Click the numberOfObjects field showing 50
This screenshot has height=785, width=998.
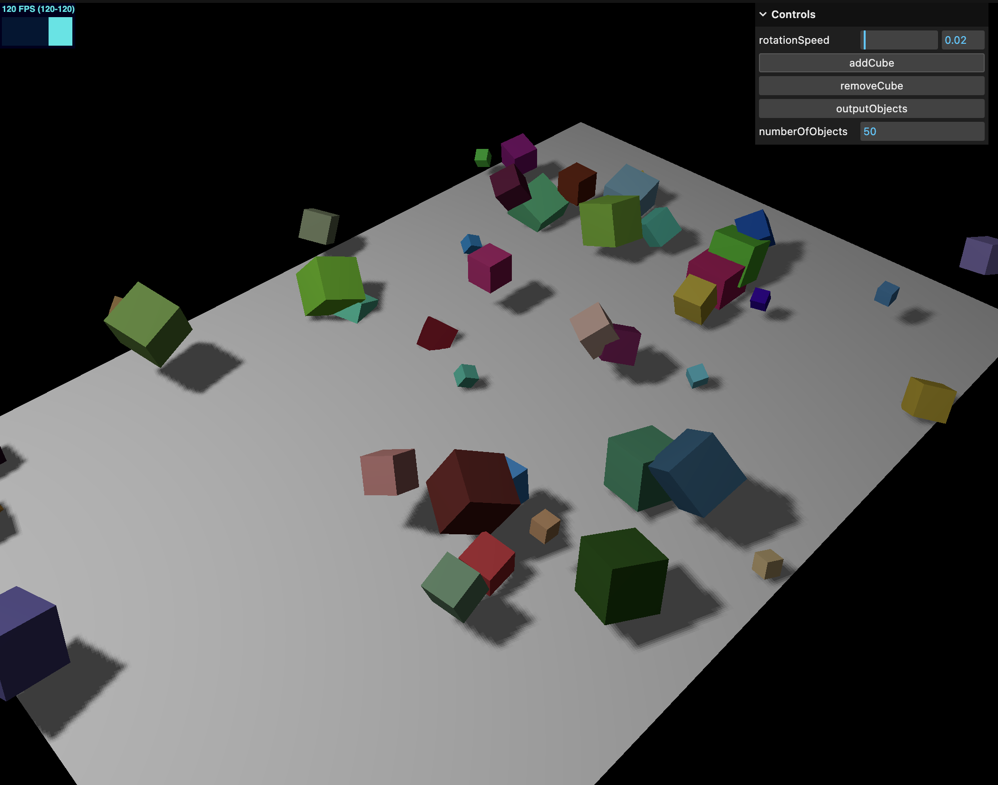[921, 131]
